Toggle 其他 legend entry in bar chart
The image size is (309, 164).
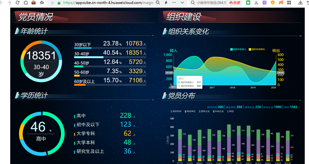[x=230, y=111]
